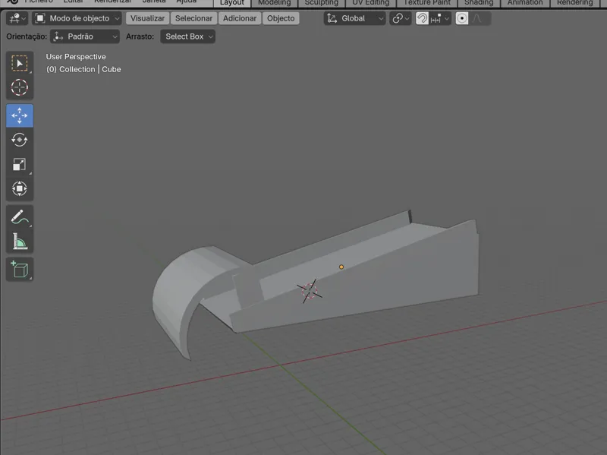The image size is (607, 455).
Task: Select the Move tool
Action: [20, 115]
